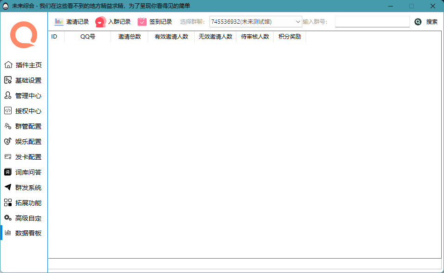
Task: Click the 高级自定 gears icon
Action: click(x=8, y=218)
